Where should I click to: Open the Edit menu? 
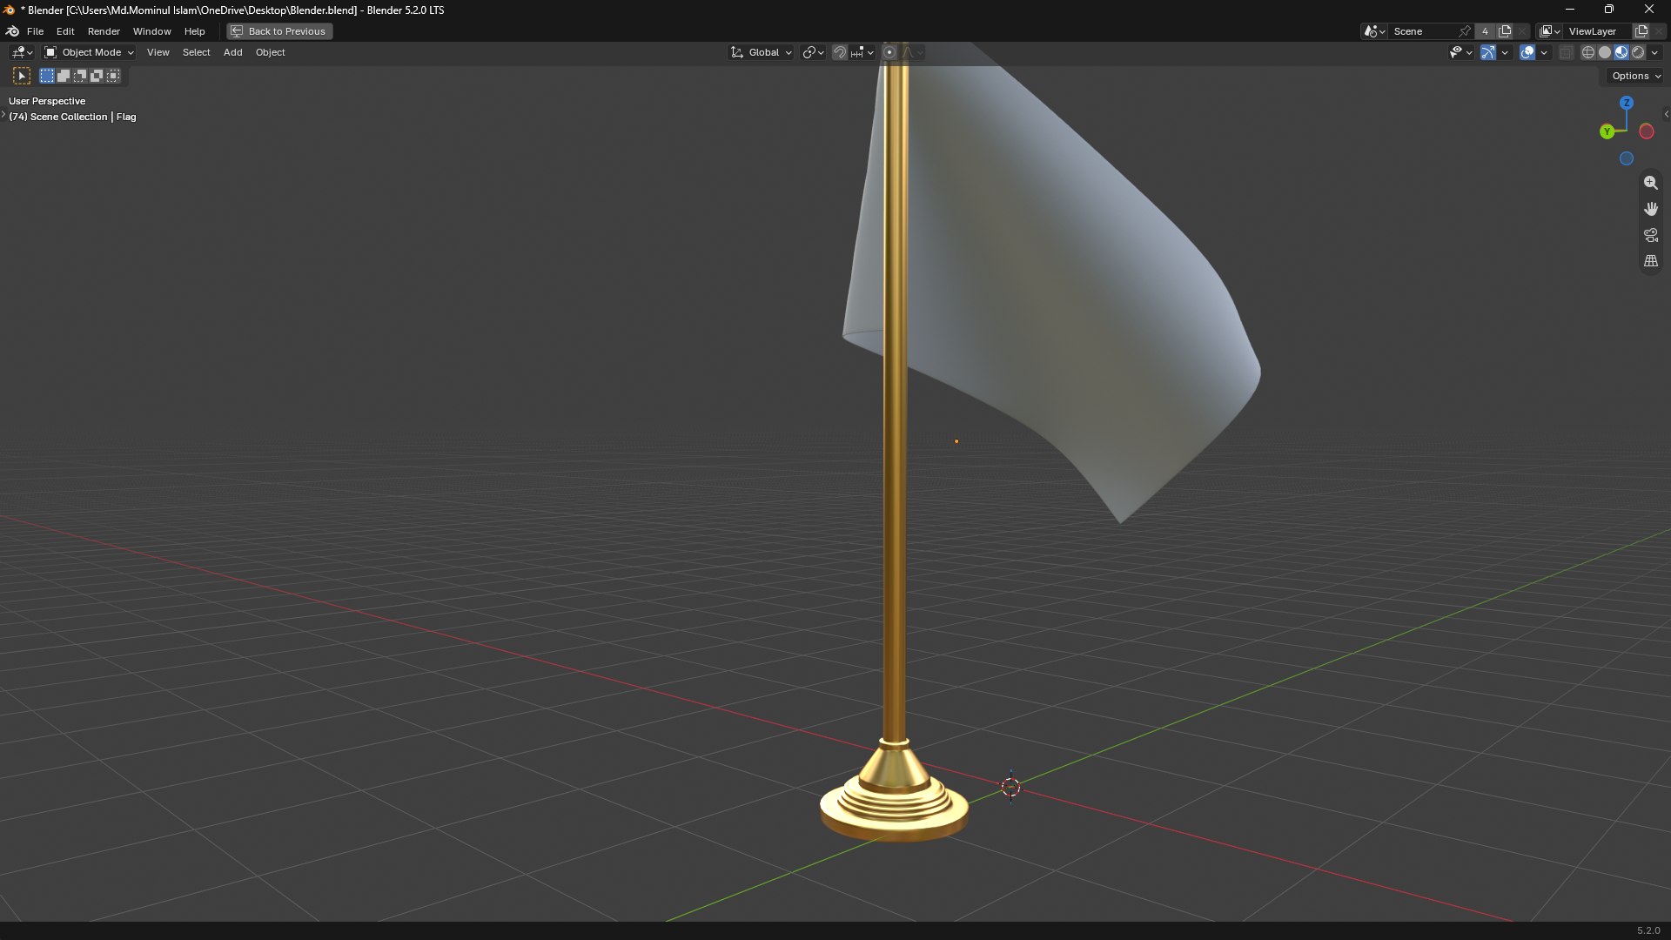(65, 31)
